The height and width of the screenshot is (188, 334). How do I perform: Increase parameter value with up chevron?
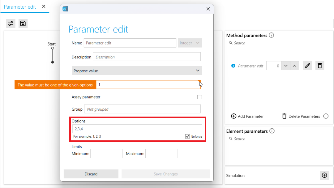point(295,66)
